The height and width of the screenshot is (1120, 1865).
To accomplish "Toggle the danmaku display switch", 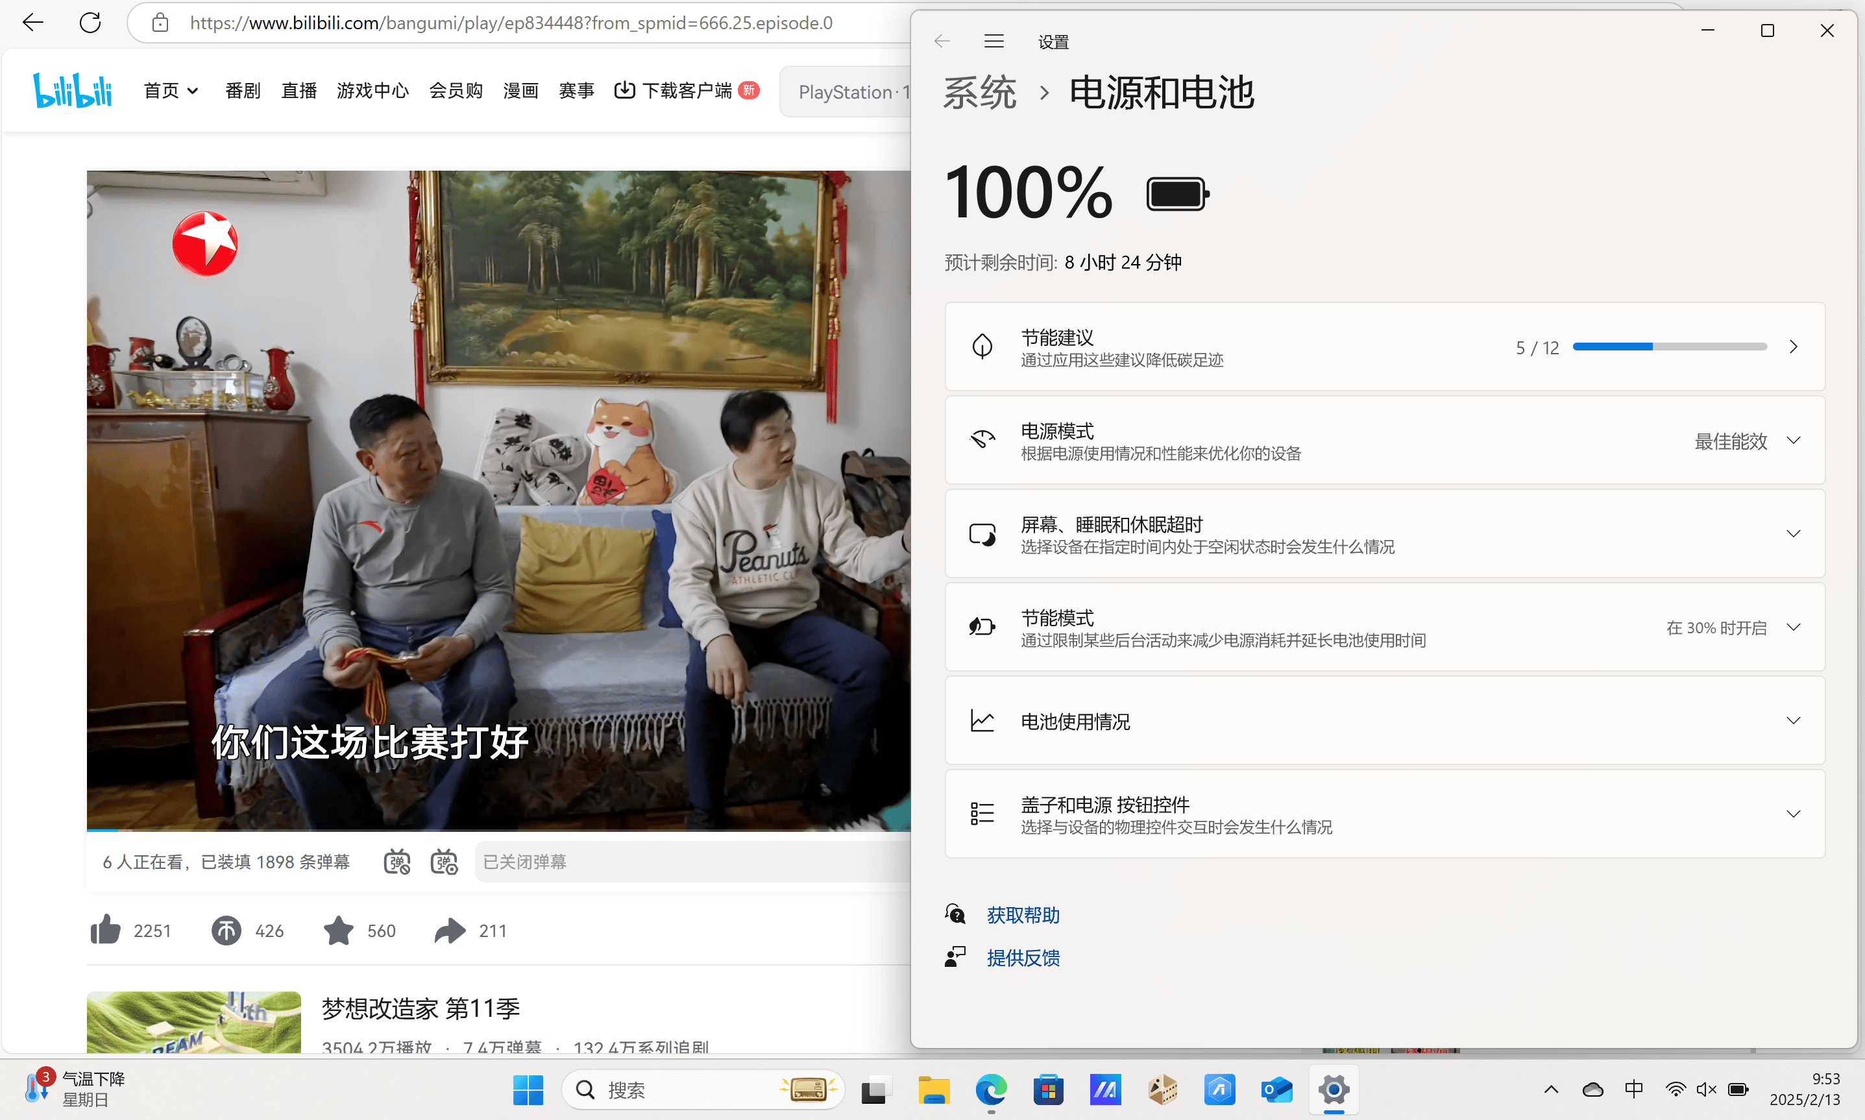I will click(397, 862).
